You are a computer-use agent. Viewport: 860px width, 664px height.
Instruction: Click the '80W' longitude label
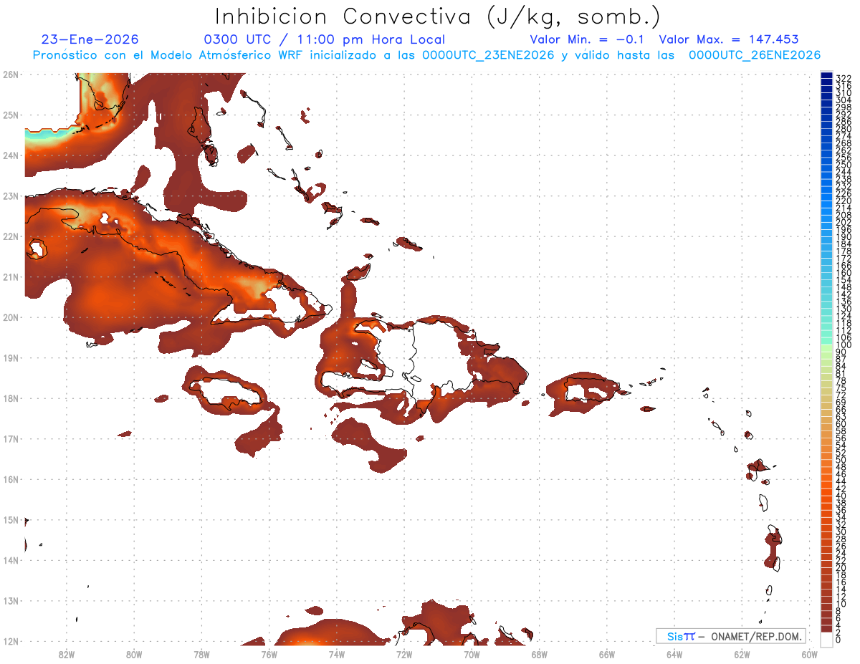134,654
